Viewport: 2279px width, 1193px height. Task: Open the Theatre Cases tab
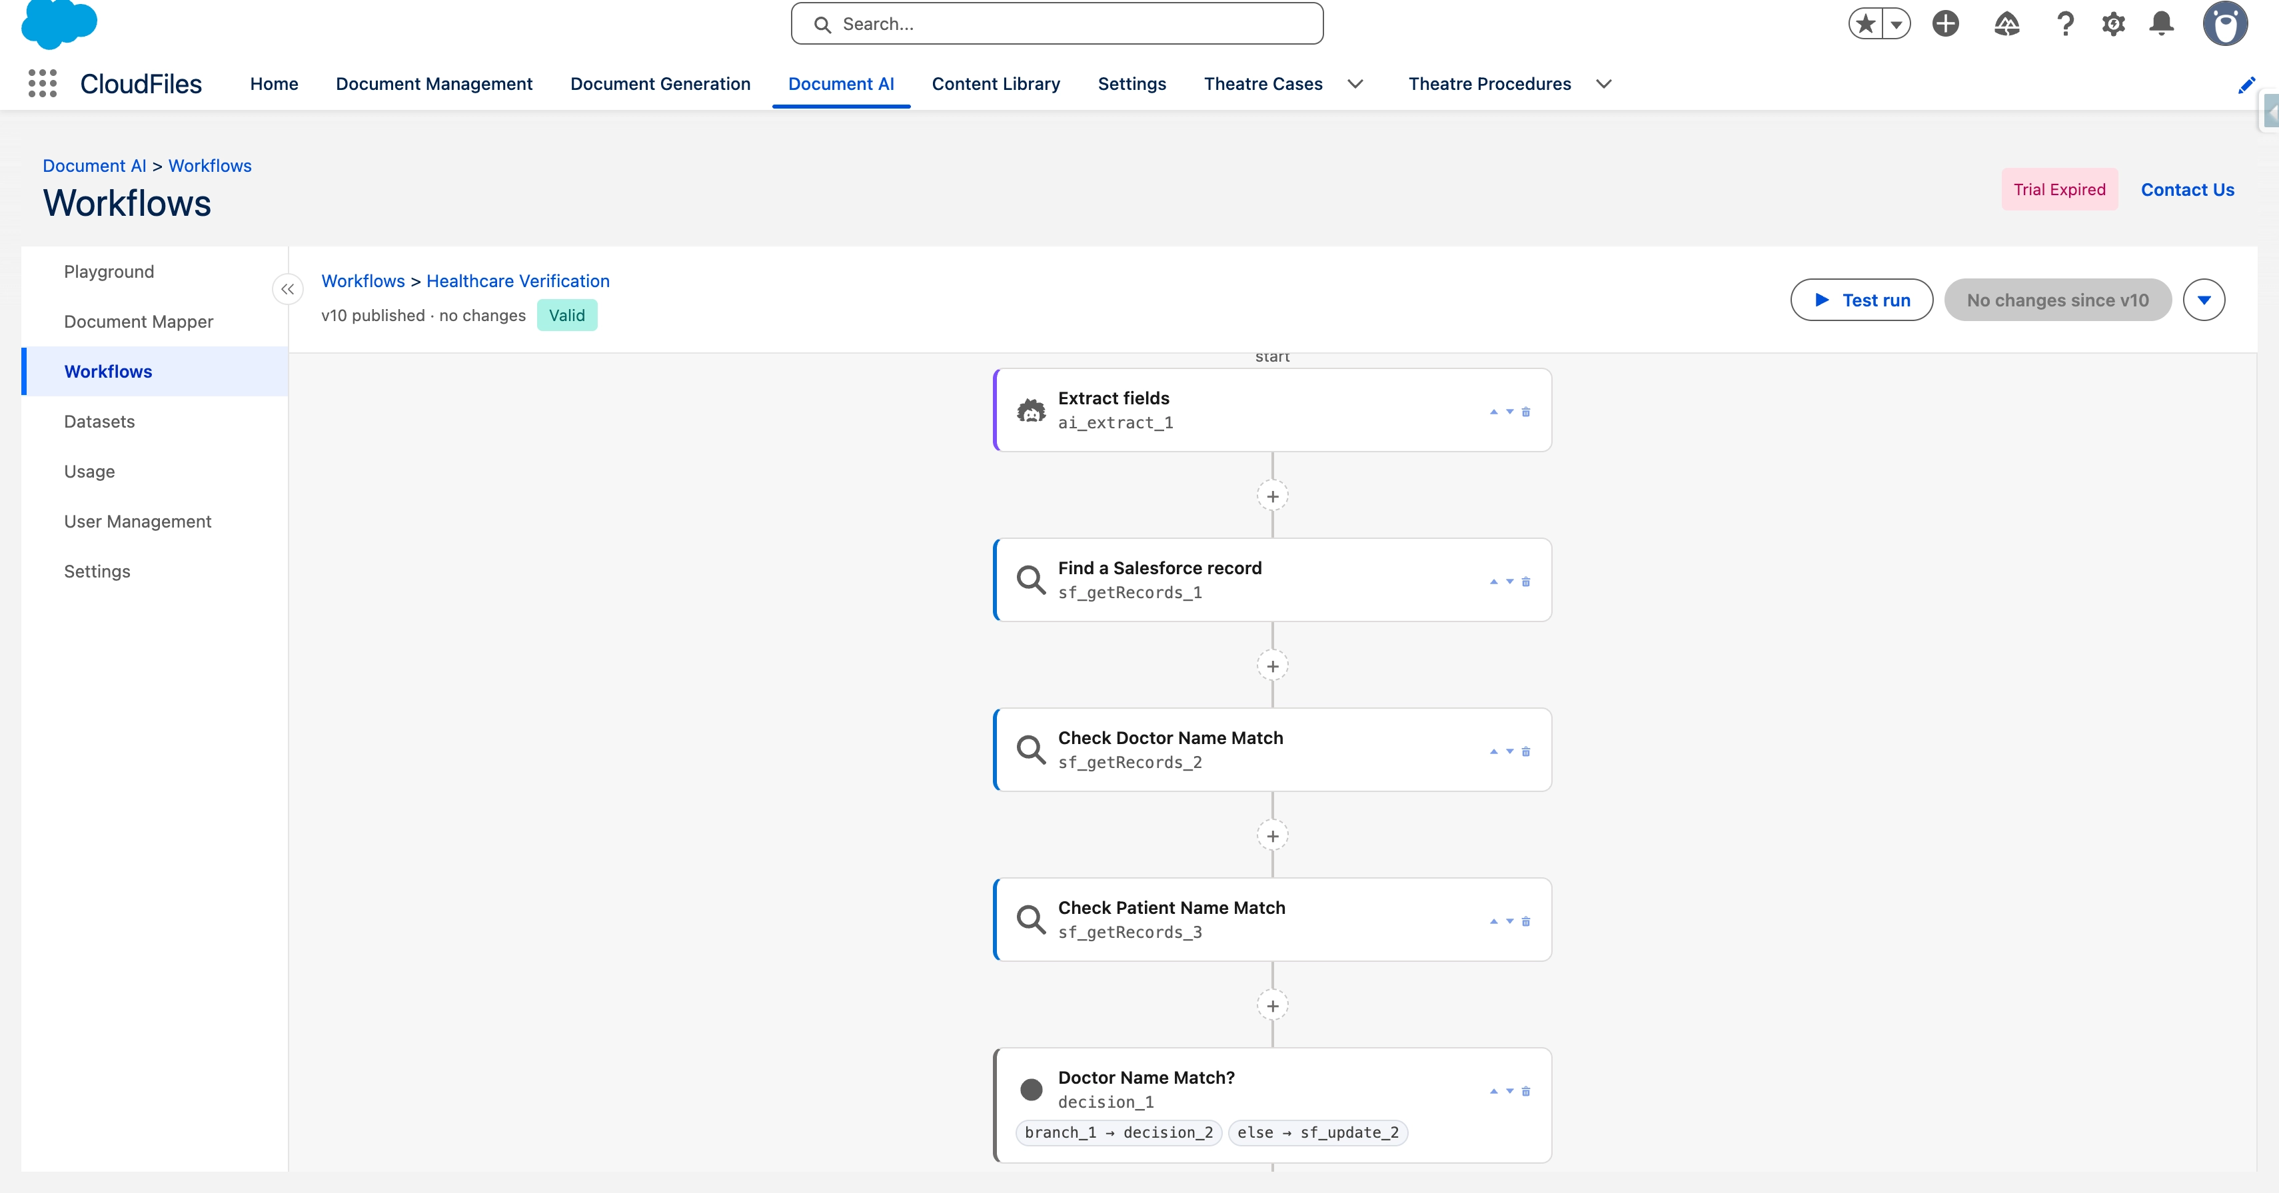click(x=1263, y=84)
